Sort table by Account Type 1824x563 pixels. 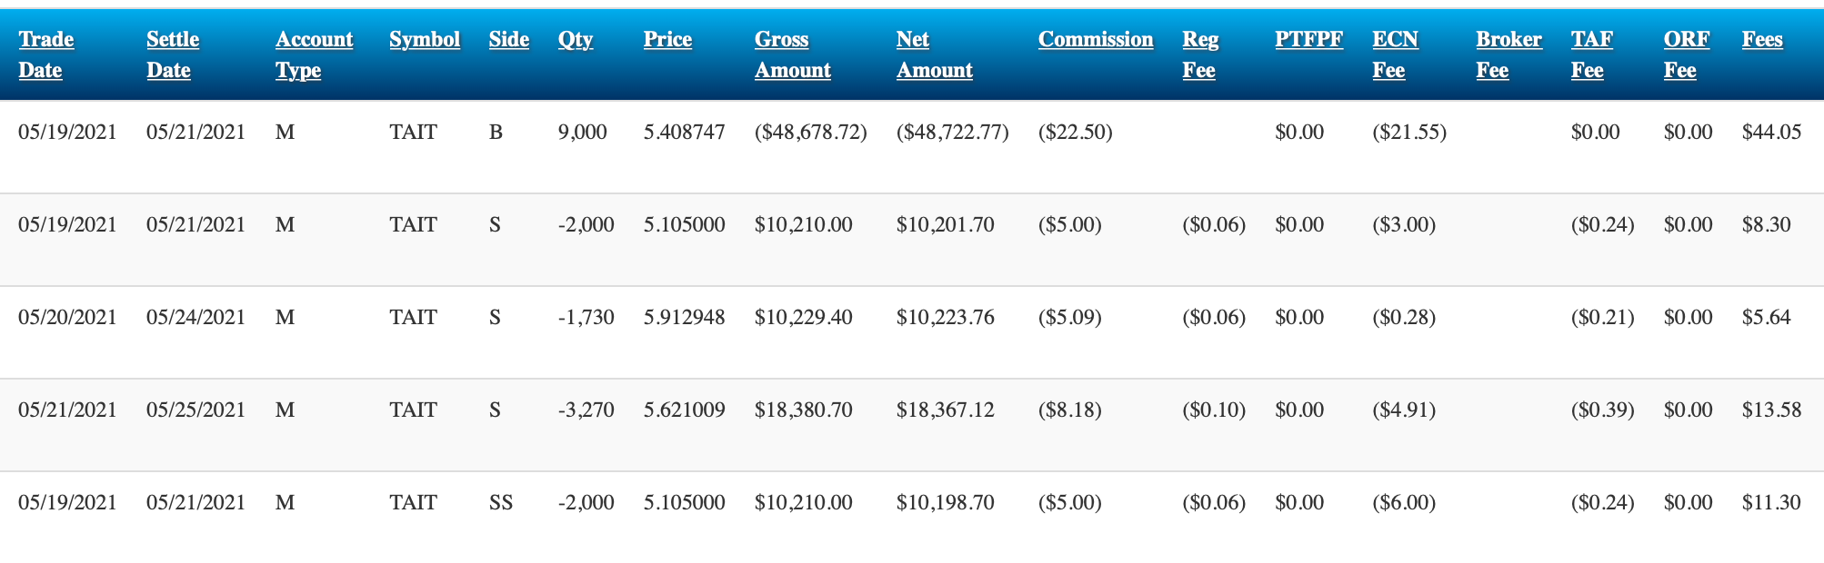tap(314, 54)
